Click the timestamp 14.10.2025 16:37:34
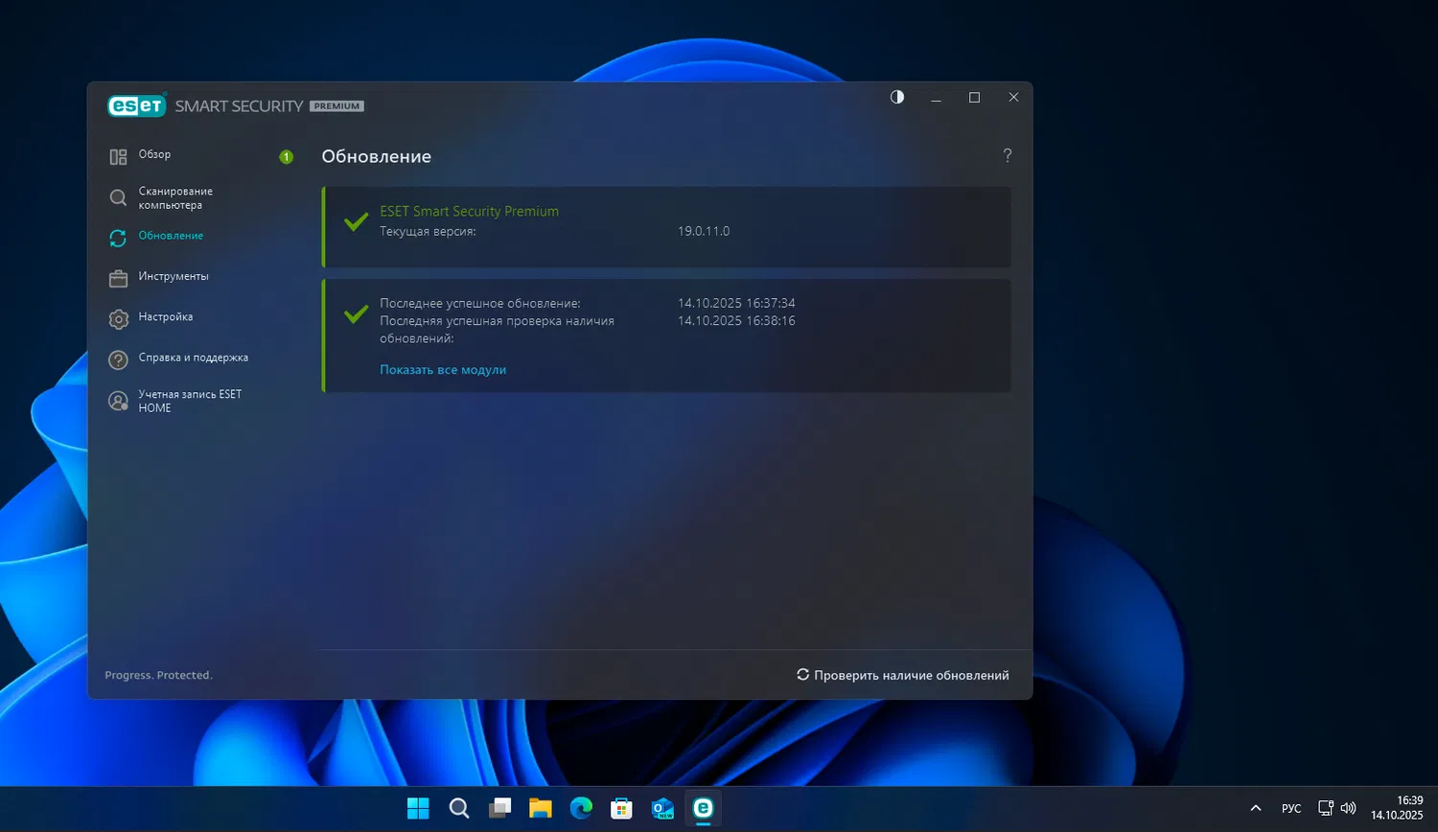The width and height of the screenshot is (1438, 832). pos(736,303)
